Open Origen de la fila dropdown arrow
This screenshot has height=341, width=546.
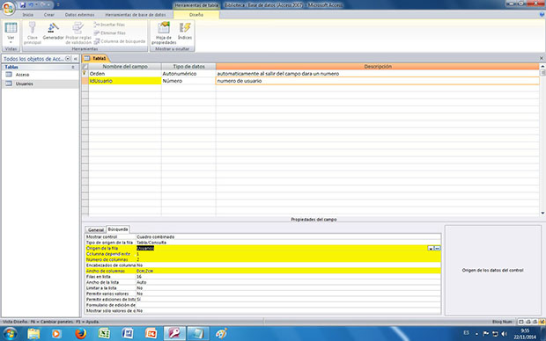431,248
